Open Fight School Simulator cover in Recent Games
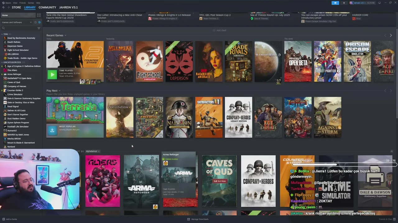The height and width of the screenshot is (223, 398). tap(149, 61)
